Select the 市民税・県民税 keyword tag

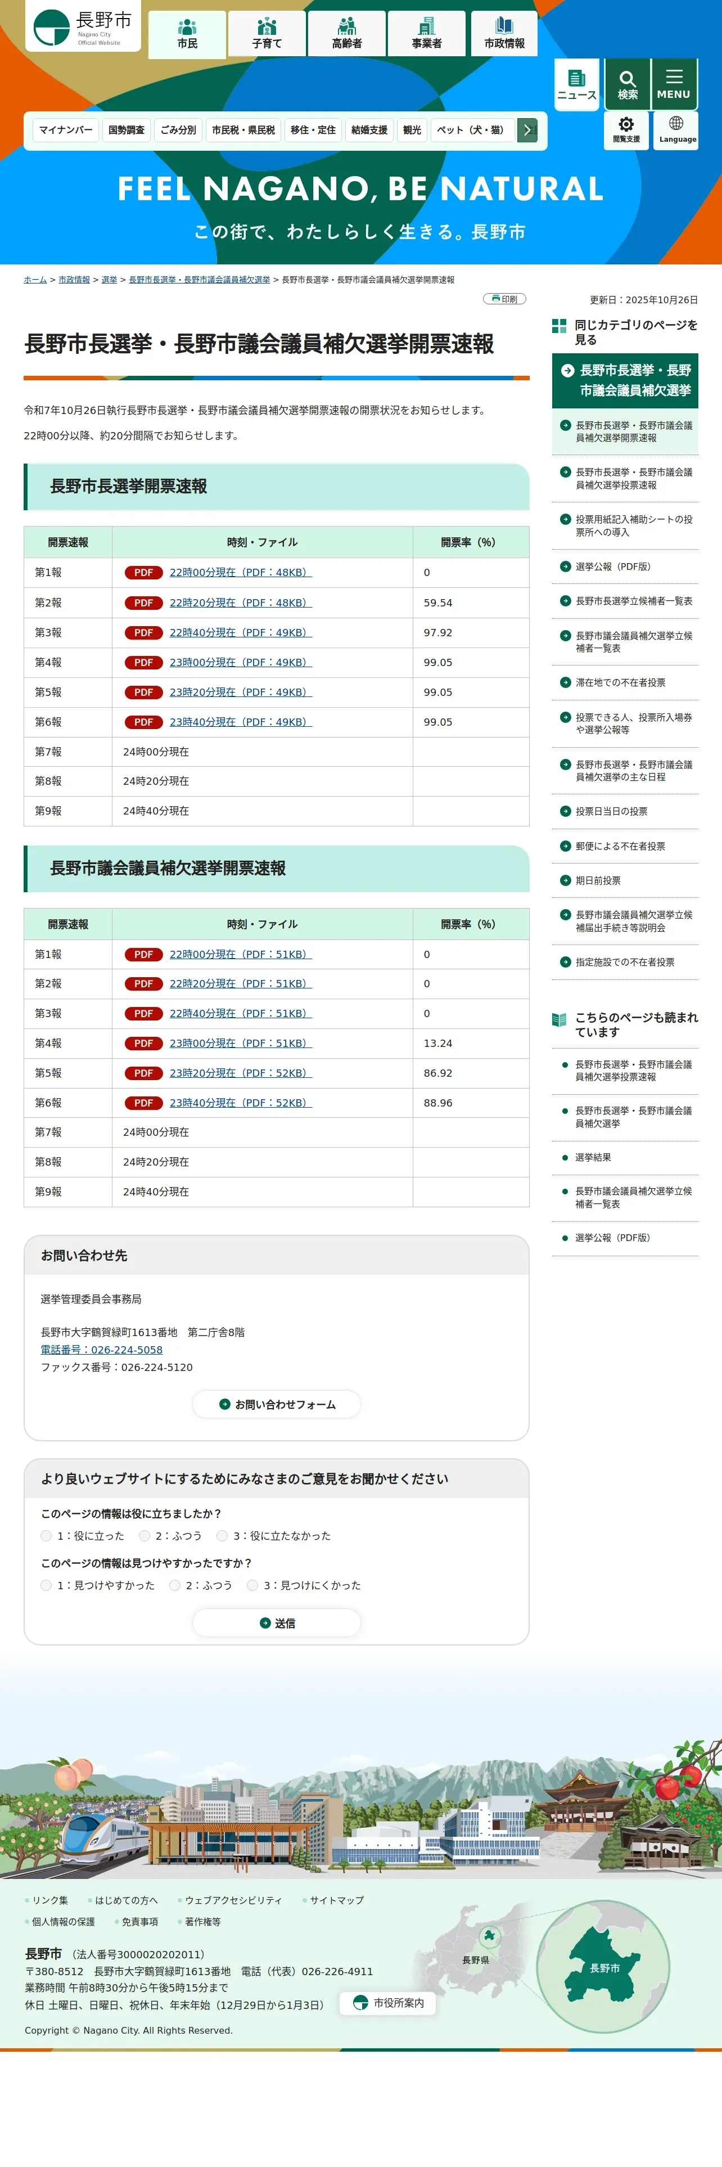[x=243, y=129]
